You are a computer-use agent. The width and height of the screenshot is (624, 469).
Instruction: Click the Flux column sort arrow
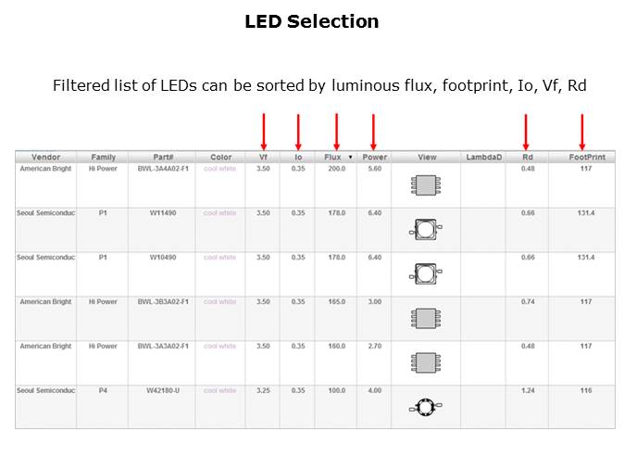pyautogui.click(x=350, y=158)
